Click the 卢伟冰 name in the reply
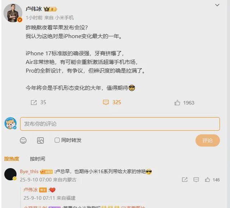 click(31, 190)
